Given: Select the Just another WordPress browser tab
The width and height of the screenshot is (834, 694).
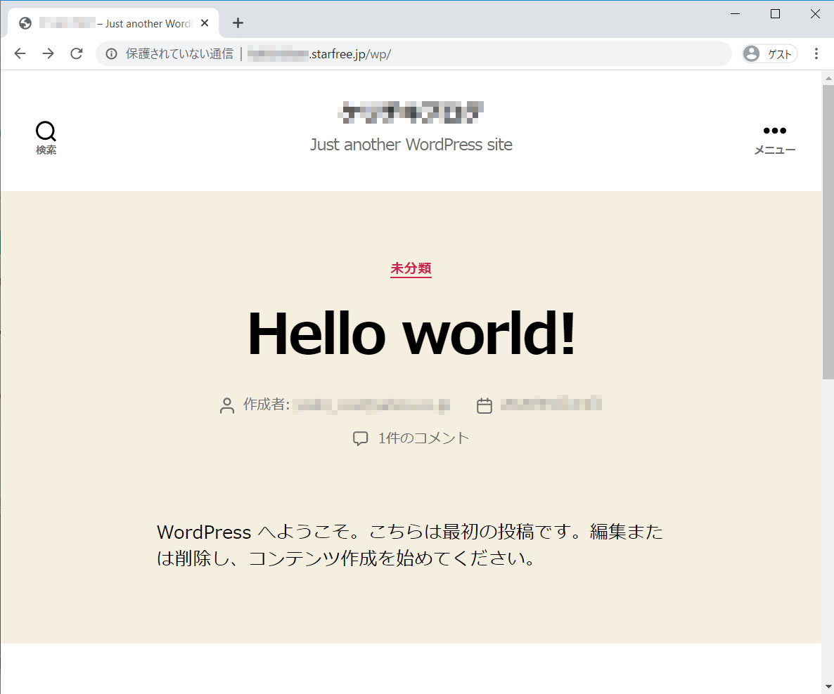Looking at the screenshot, I should coord(113,23).
